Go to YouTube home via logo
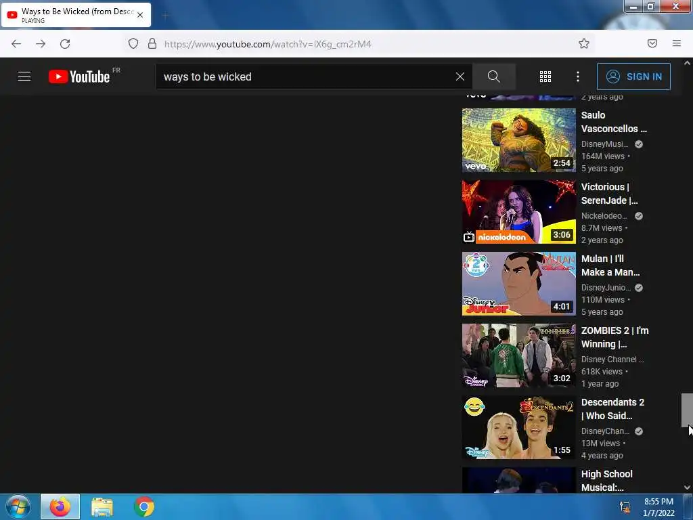Image resolution: width=693 pixels, height=520 pixels. pos(80,77)
